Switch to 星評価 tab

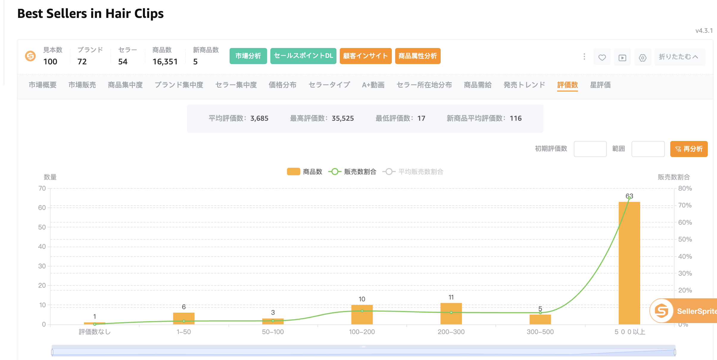pyautogui.click(x=600, y=85)
